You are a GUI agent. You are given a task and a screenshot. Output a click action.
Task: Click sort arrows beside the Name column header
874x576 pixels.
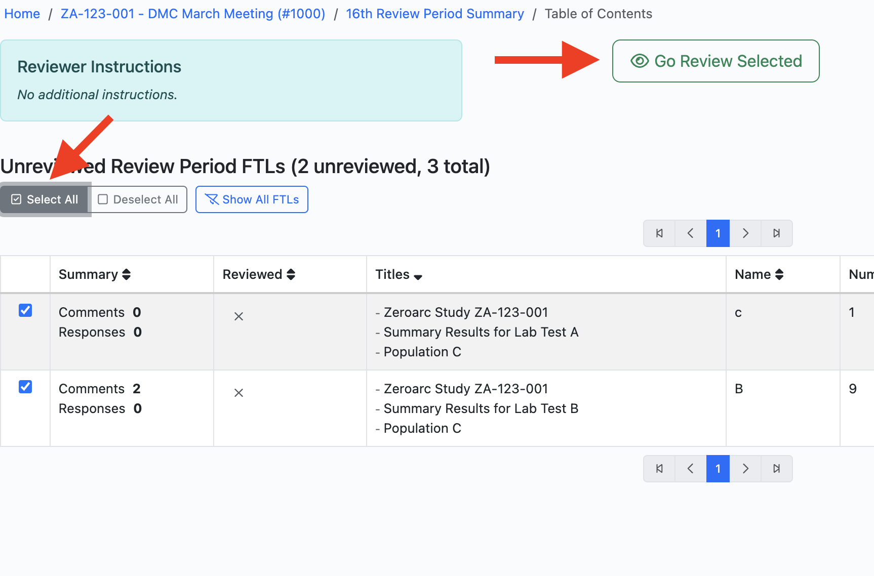(780, 274)
